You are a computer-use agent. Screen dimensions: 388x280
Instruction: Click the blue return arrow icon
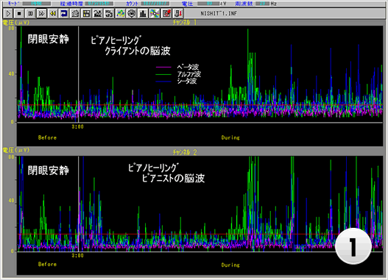point(64,13)
